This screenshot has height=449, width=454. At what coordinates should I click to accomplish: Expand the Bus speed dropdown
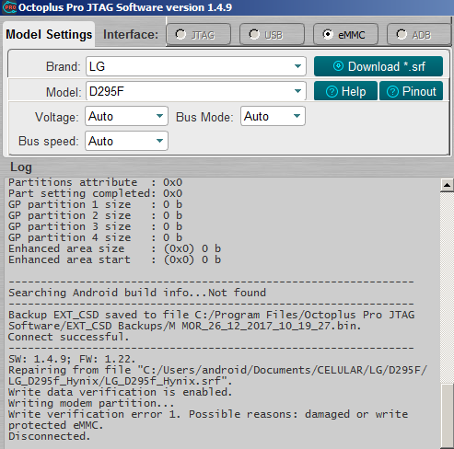point(126,141)
